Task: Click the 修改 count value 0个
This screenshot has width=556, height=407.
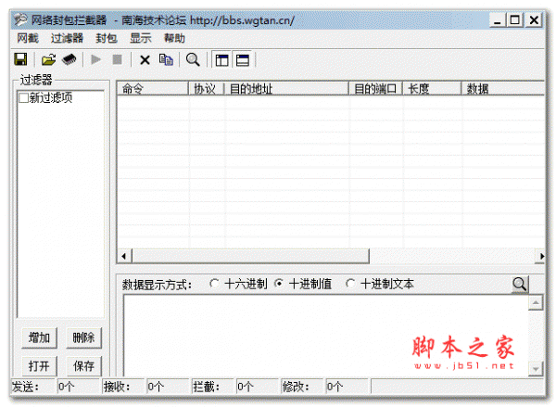Action: (x=335, y=387)
